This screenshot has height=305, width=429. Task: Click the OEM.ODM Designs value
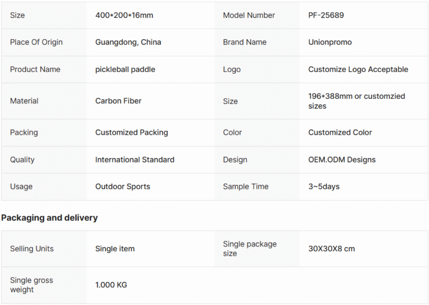pos(342,160)
